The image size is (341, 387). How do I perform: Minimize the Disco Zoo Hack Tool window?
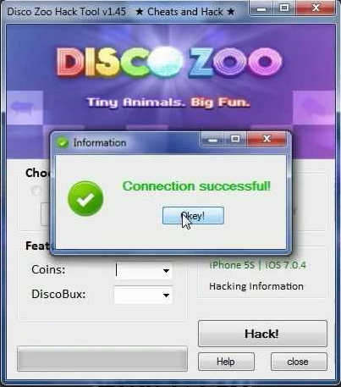(261, 8)
